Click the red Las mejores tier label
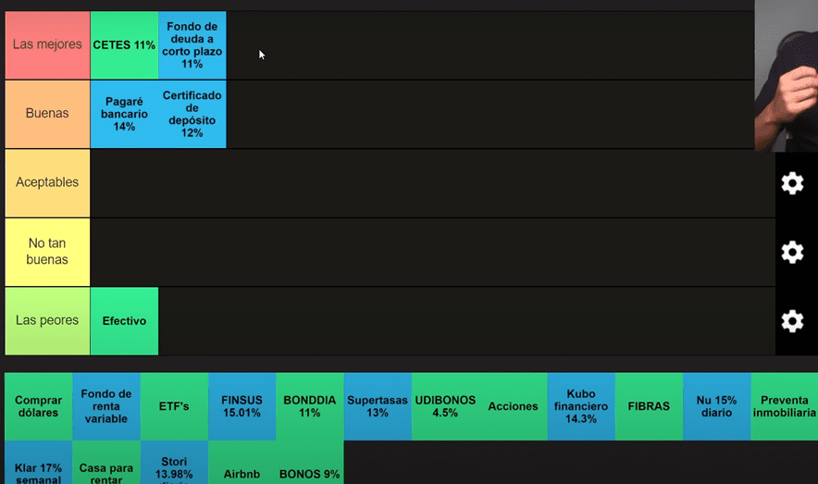The width and height of the screenshot is (818, 484). click(47, 45)
